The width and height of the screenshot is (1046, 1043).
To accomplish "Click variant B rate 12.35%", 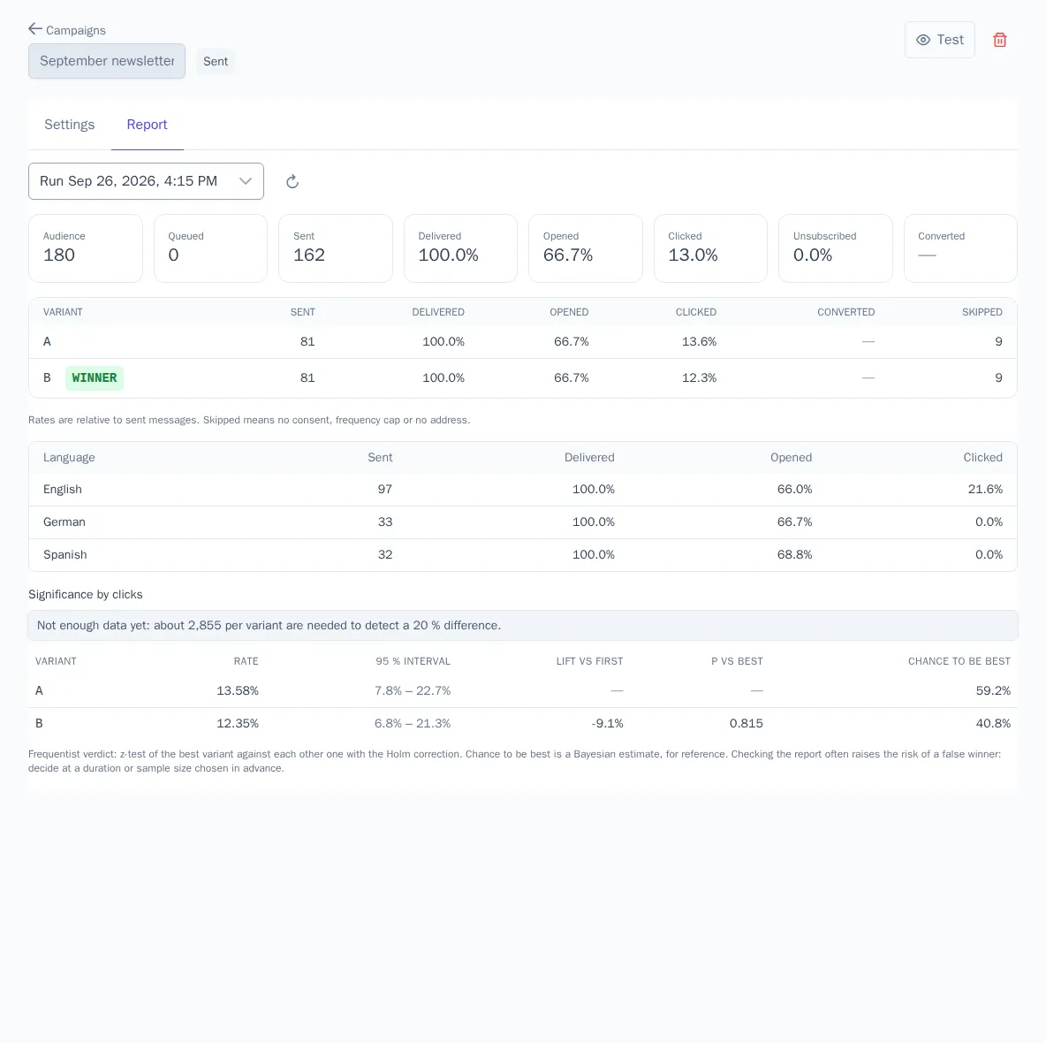I will [x=238, y=723].
